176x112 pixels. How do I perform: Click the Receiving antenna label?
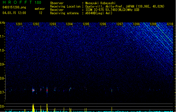[x=64, y=13]
